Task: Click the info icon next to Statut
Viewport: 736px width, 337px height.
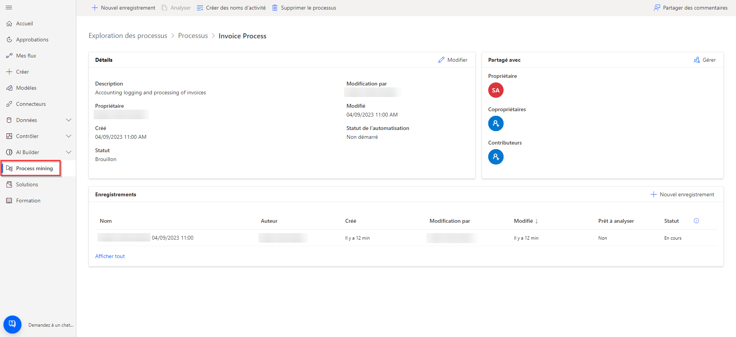Action: 696,221
